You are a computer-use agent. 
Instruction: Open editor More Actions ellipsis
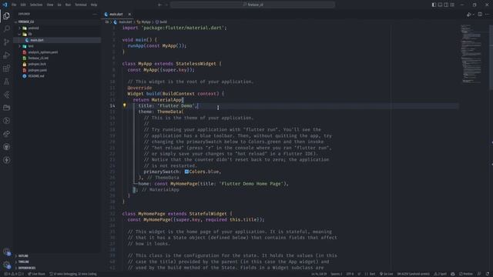pos(487,15)
